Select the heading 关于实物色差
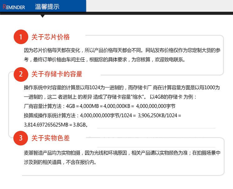233x189 pixels. (x=51, y=138)
